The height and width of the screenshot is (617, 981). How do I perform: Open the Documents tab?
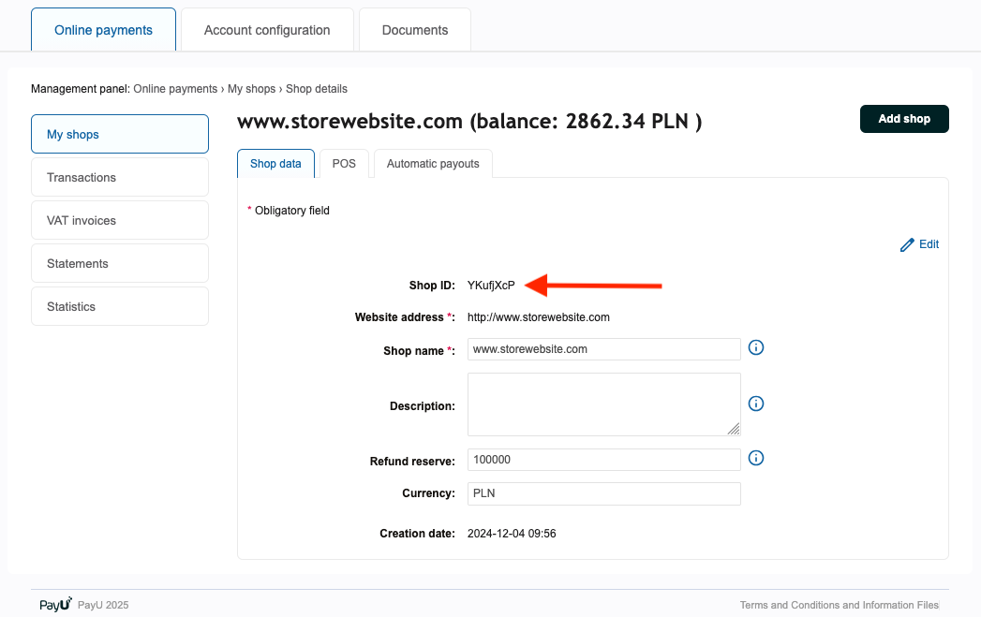414,30
